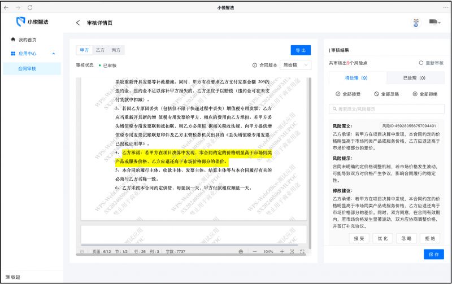Switch to the 已处理 (0) tab
The height and width of the screenshot is (284, 452).
click(x=414, y=78)
